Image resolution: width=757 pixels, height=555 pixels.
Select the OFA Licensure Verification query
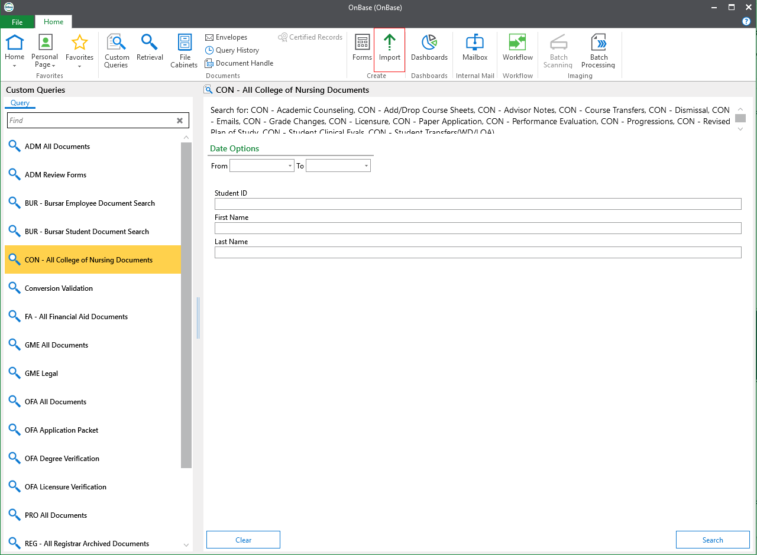pyautogui.click(x=93, y=486)
